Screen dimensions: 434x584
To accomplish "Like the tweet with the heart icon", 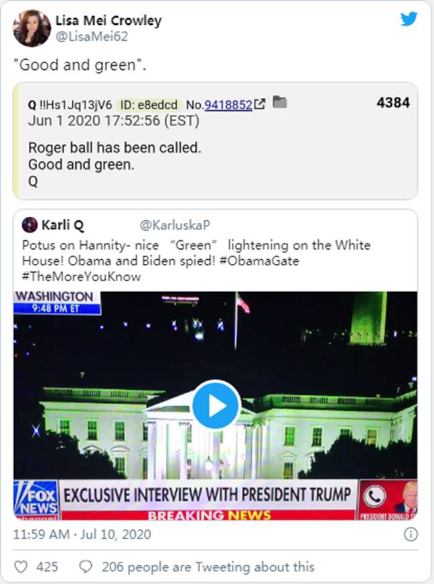I will [x=21, y=567].
